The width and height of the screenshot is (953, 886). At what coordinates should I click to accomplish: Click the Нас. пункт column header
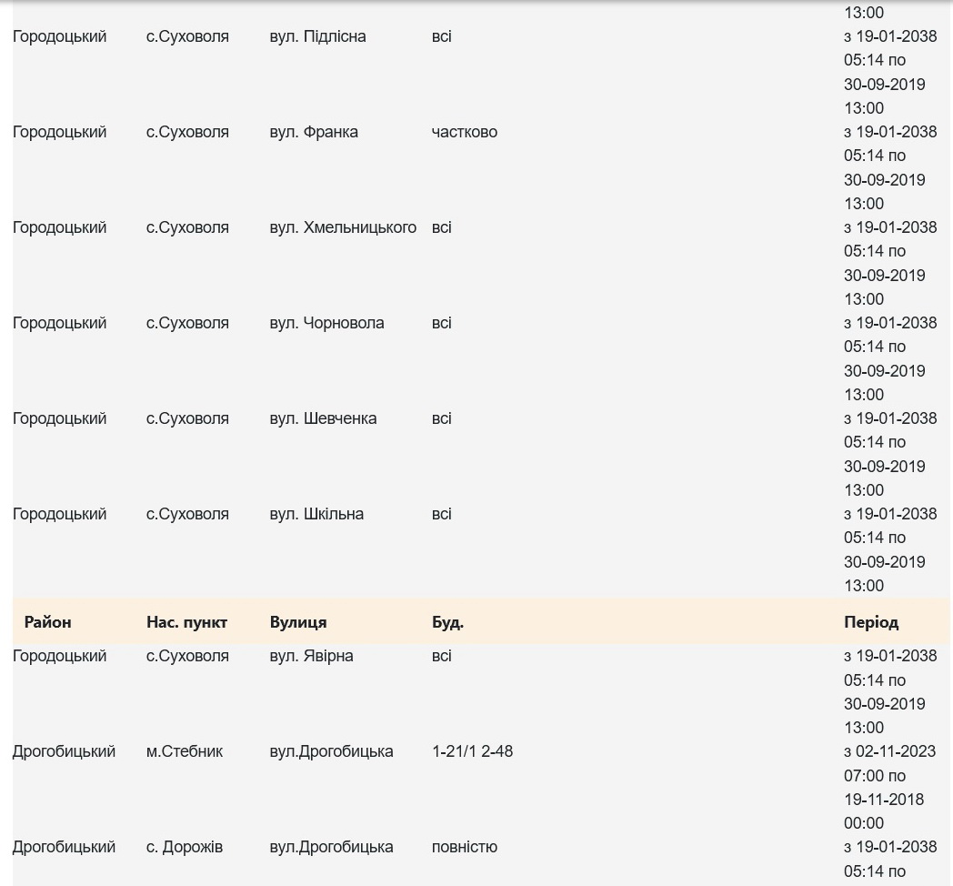point(186,622)
